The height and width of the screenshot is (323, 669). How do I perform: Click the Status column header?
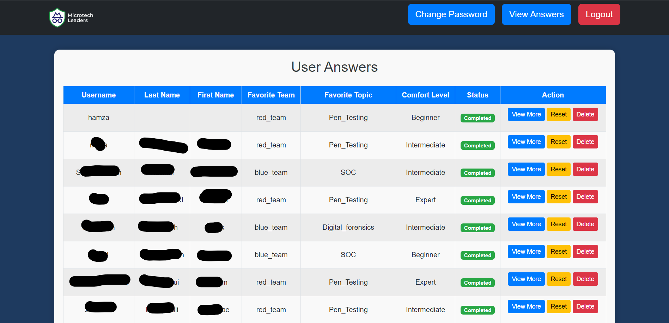click(477, 95)
